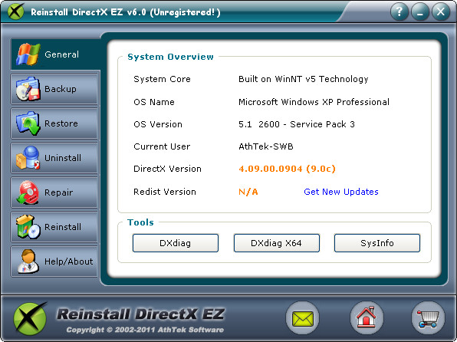Open the Help/About section
This screenshot has width=457, height=342.
pos(54,261)
